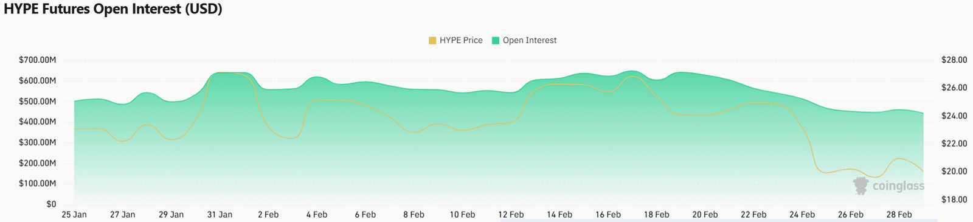Viewport: 973px width, 222px height.
Task: Click the 31 Jan date label
Action: click(220, 215)
